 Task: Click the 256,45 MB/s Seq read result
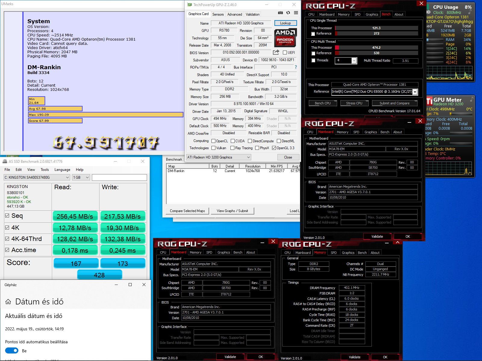(x=75, y=216)
